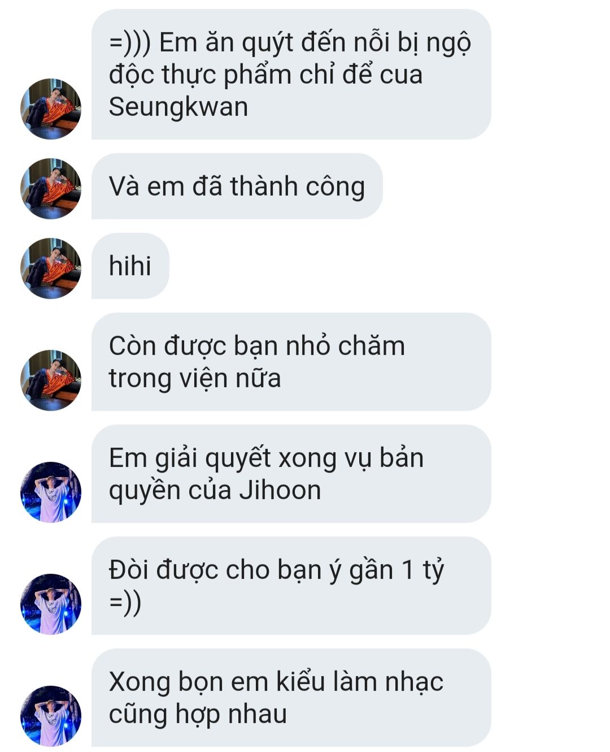The width and height of the screenshot is (610, 752).
Task: Tap avatar beside "Và em đã thành công"
Action: point(51,189)
